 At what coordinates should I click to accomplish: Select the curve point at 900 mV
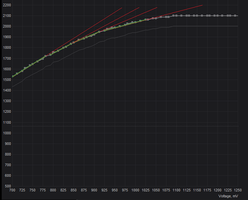click(x=94, y=34)
